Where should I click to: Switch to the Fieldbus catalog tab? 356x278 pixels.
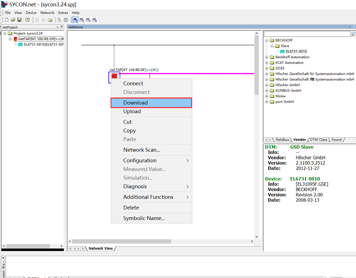[282, 140]
